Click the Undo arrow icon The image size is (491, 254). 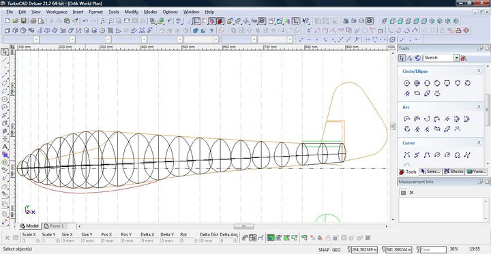[x=85, y=21]
